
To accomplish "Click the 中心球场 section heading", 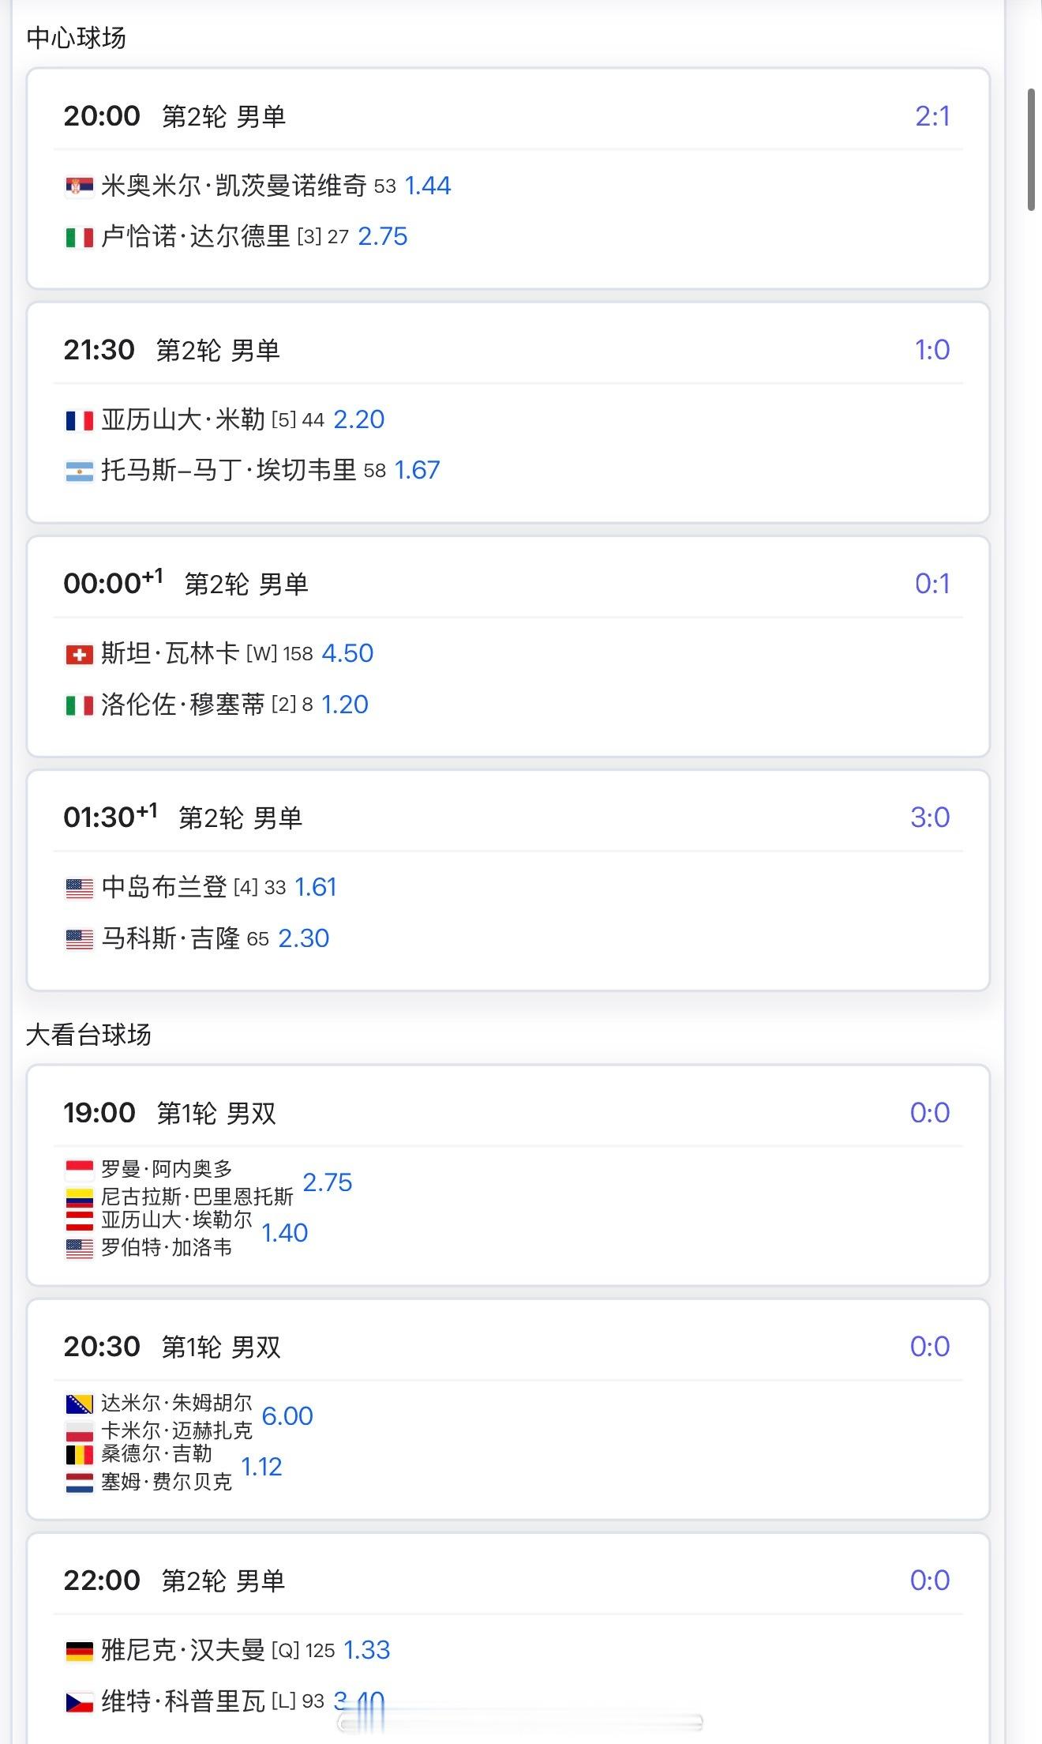I will pos(76,37).
